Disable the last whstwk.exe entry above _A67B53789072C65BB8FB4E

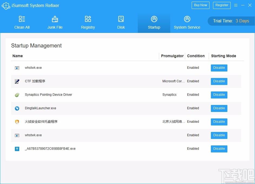(x=219, y=135)
